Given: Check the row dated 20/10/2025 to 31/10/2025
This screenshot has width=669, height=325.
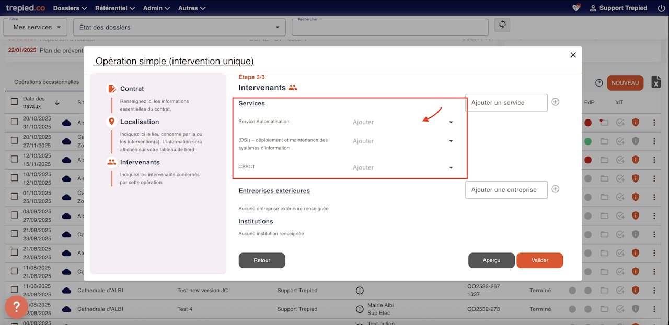Looking at the screenshot, I should (15, 123).
